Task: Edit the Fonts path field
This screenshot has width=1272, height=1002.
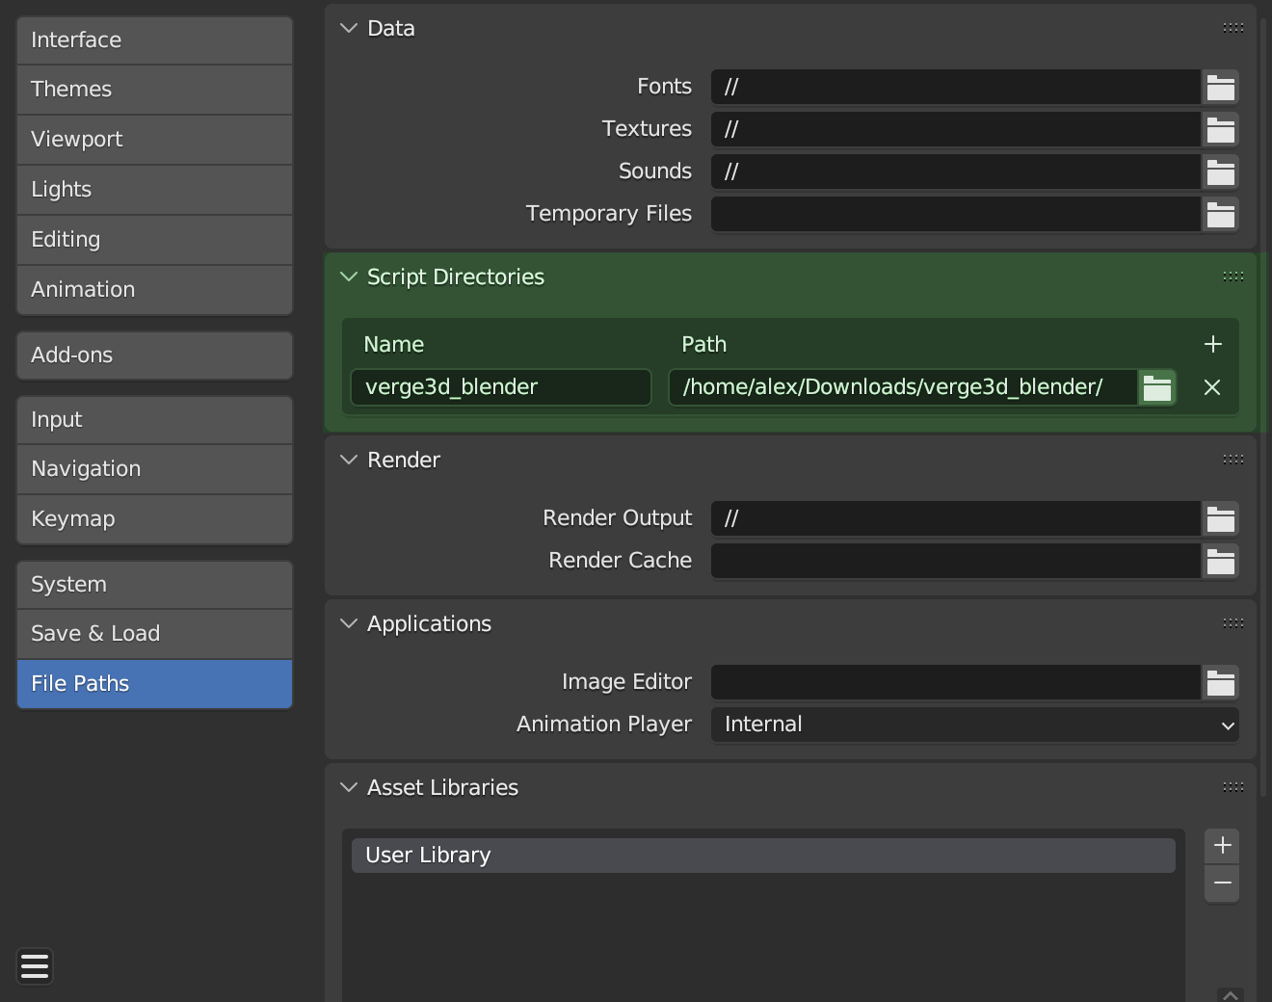Action: (x=956, y=87)
